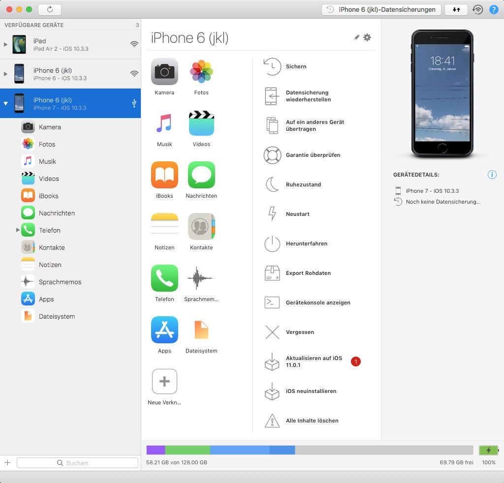Viewport: 504px width, 483px height.
Task: Add a shortcut via Neue Verknüpfung plus
Action: [x=164, y=382]
